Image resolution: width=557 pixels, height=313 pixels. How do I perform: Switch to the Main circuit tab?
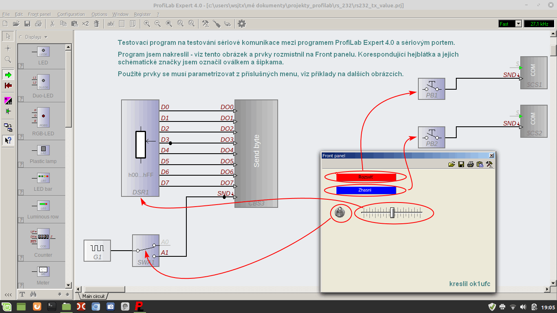pyautogui.click(x=94, y=296)
